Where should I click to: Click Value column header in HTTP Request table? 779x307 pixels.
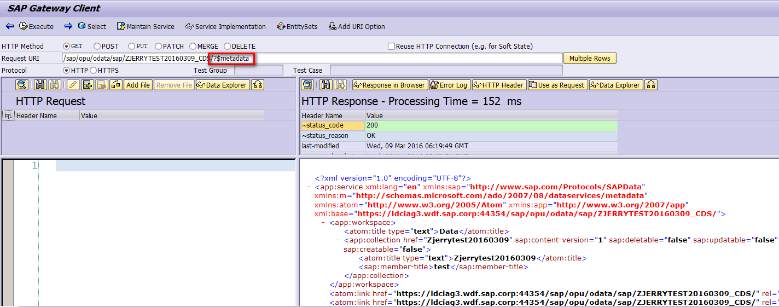click(x=171, y=115)
